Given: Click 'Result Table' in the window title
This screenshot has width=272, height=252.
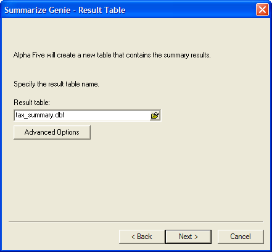Looking at the screenshot, I should [102, 10].
